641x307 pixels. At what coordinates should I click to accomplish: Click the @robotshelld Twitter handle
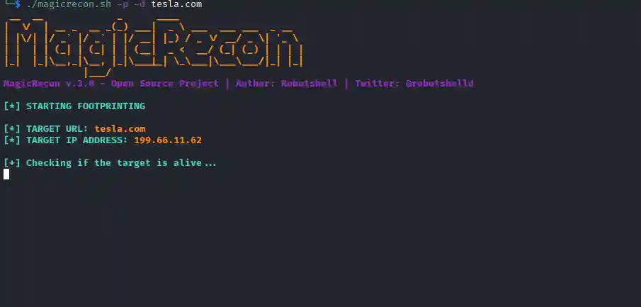point(439,84)
